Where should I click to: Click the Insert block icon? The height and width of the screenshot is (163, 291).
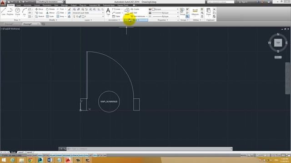(127, 11)
